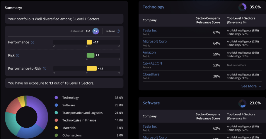Open Tesla Inc in Technology table
This screenshot has width=266, height=139.
click(x=150, y=30)
